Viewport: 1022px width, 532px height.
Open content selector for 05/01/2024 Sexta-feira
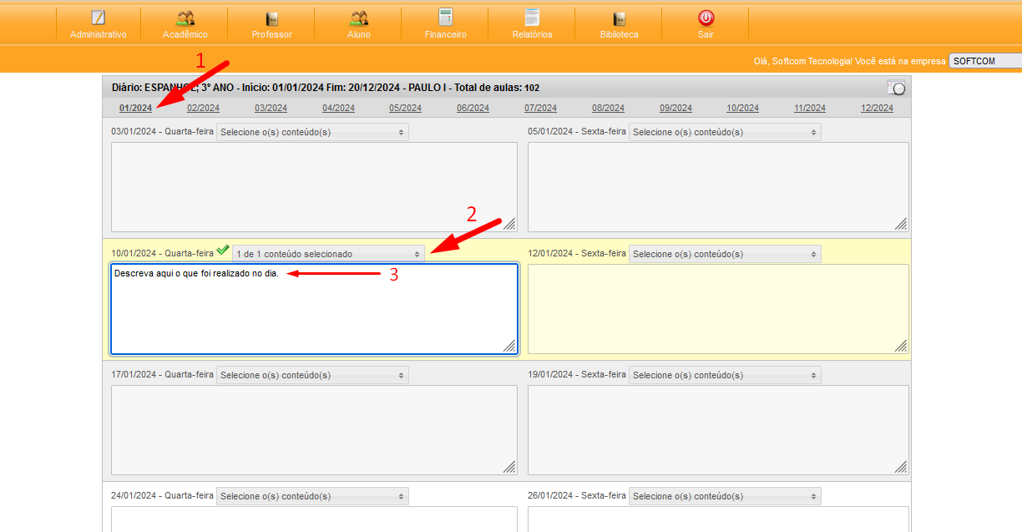(724, 132)
